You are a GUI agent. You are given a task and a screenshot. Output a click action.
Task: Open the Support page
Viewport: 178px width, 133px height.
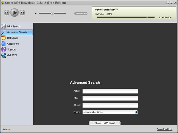pyautogui.click(x=17, y=49)
